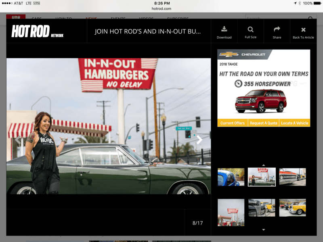Go to the previous photo arrow
This screenshot has height=242, width=323.
coord(18,140)
